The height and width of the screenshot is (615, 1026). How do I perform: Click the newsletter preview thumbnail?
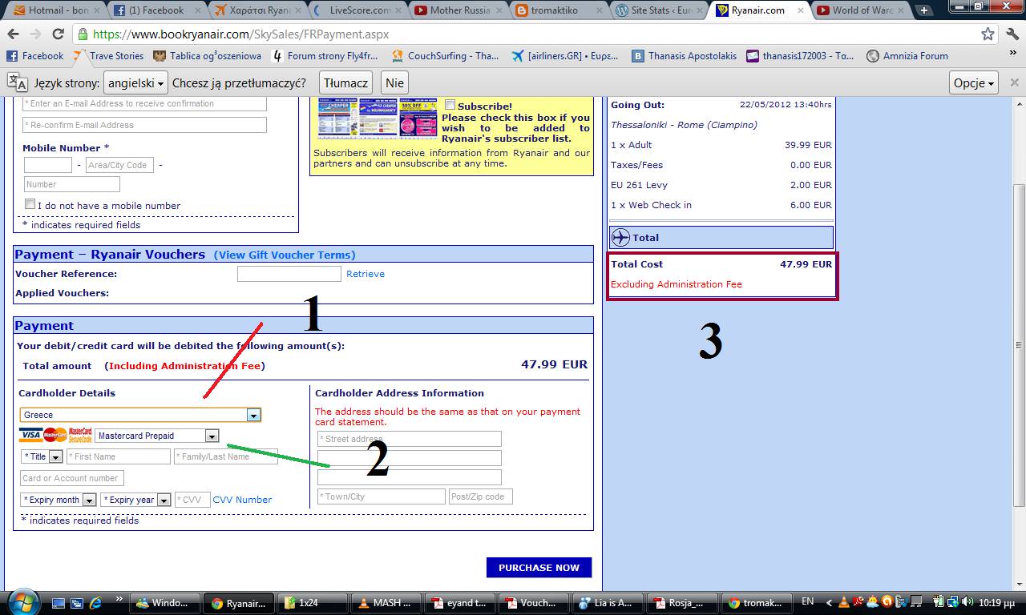378,119
